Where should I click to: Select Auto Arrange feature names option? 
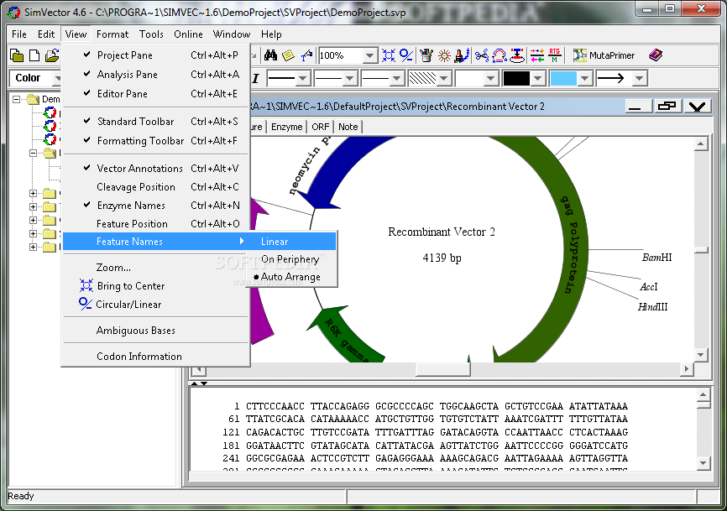point(291,277)
